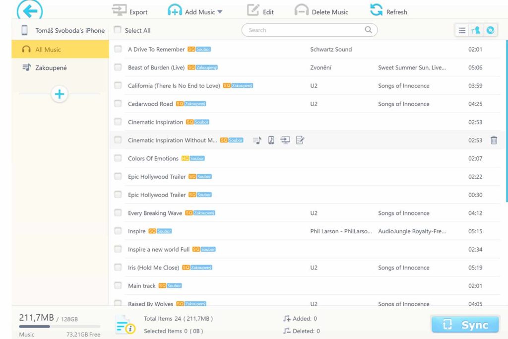The width and height of the screenshot is (508, 339).
Task: Check Iris (Hold Me Close) checkbox
Action: 118,267
